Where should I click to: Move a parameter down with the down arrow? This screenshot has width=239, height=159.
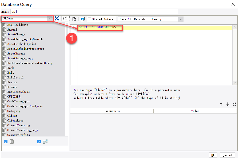[x=228, y=104]
